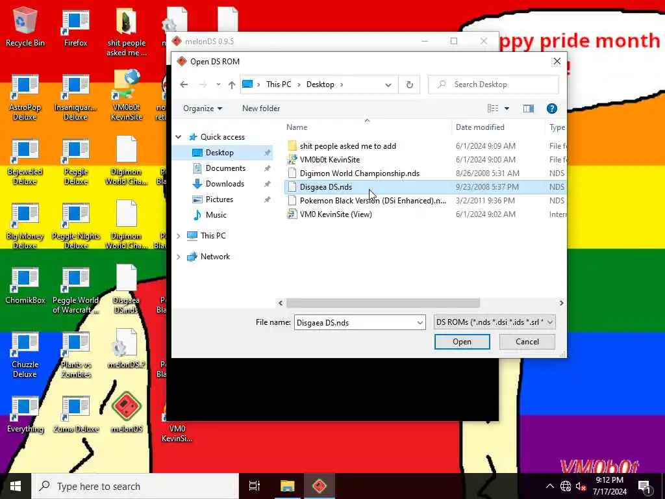The width and height of the screenshot is (665, 499).
Task: Open Big Money Deluxe desktop shortcut
Action: point(25,227)
